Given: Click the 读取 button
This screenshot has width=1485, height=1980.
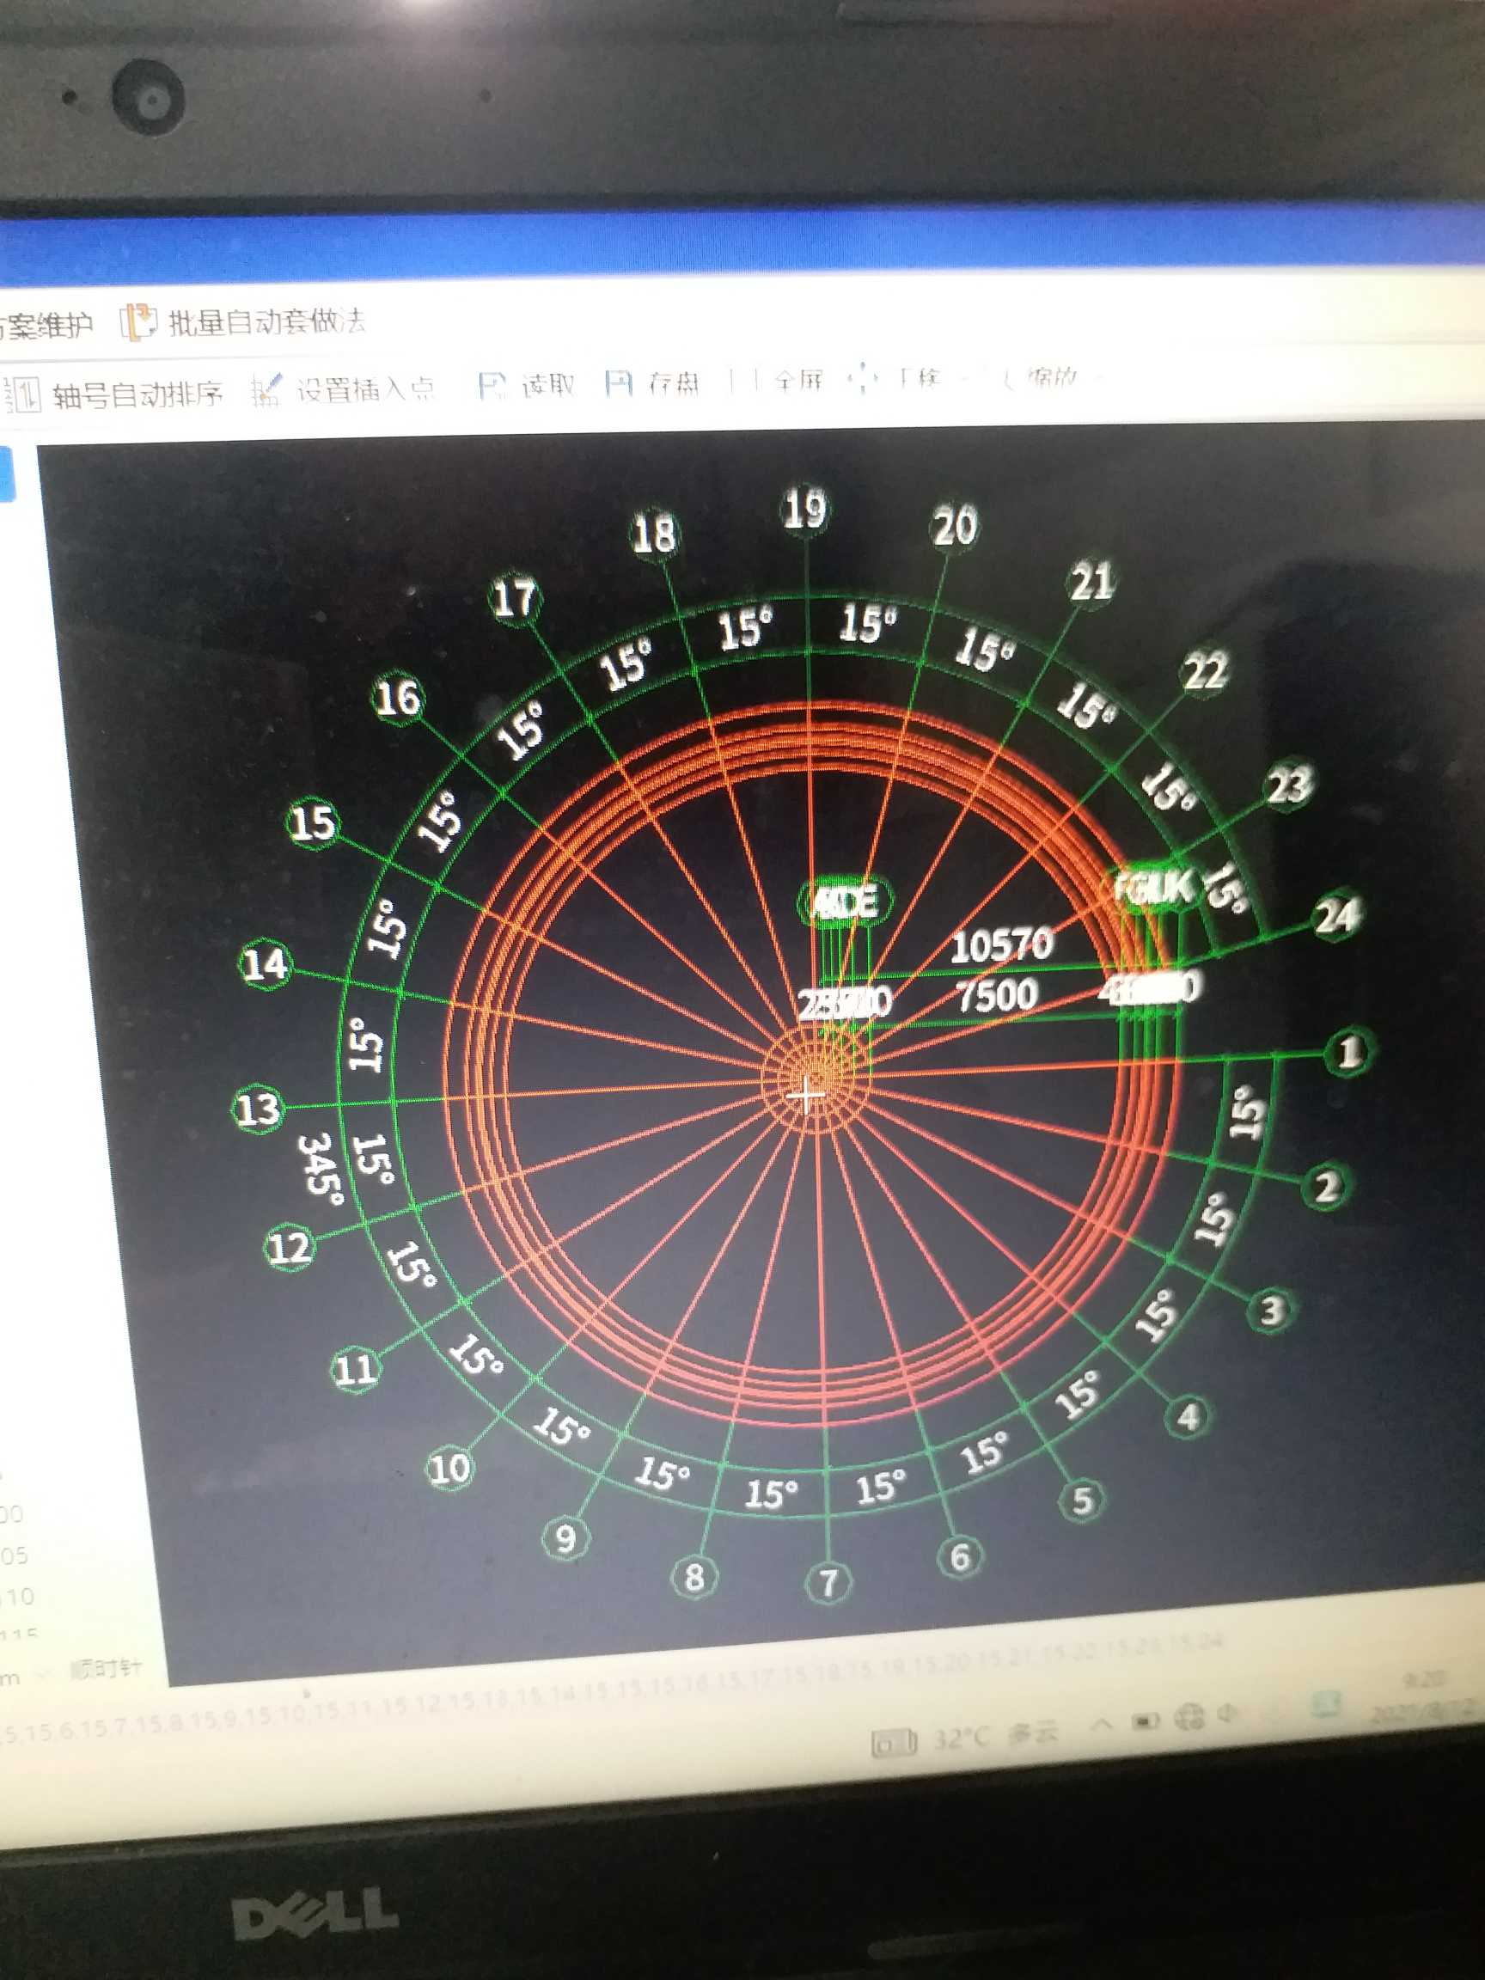Looking at the screenshot, I should tap(527, 385).
